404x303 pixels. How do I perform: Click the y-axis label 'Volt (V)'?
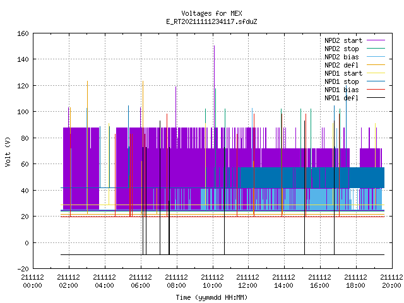[8, 151]
